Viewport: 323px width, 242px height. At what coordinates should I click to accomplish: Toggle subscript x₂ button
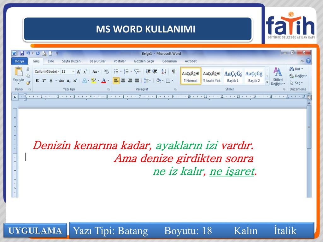68,81
